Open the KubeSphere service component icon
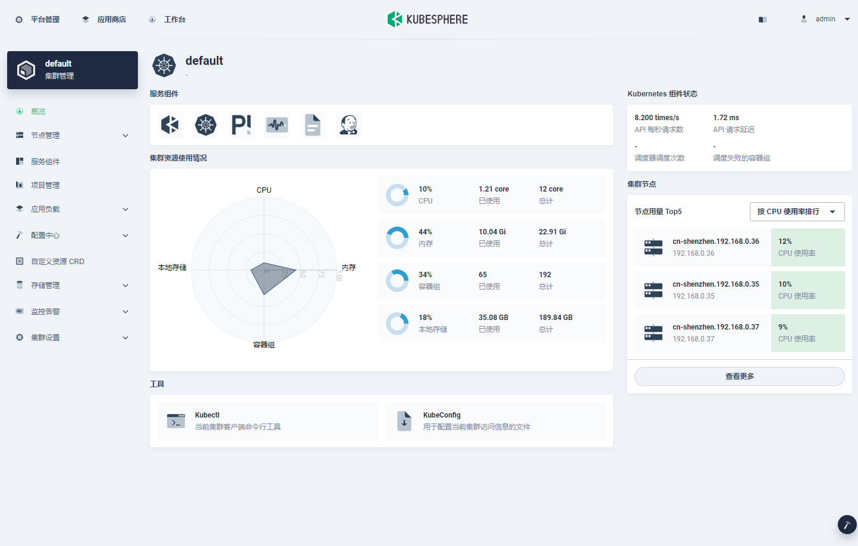The width and height of the screenshot is (858, 546). [170, 125]
